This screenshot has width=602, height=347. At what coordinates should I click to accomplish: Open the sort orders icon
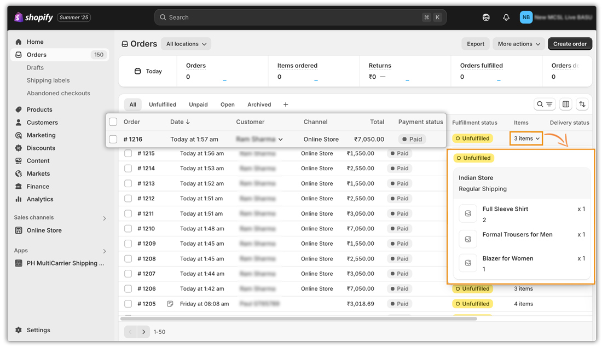582,104
